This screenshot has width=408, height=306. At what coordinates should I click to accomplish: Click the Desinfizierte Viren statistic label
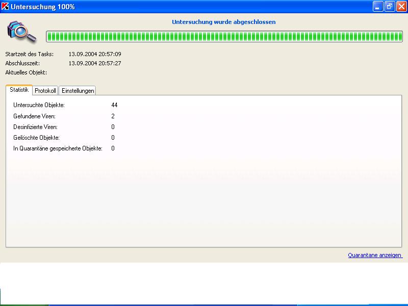pos(35,127)
